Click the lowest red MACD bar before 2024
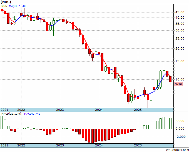The width and height of the screenshot is (189, 152). (93, 136)
